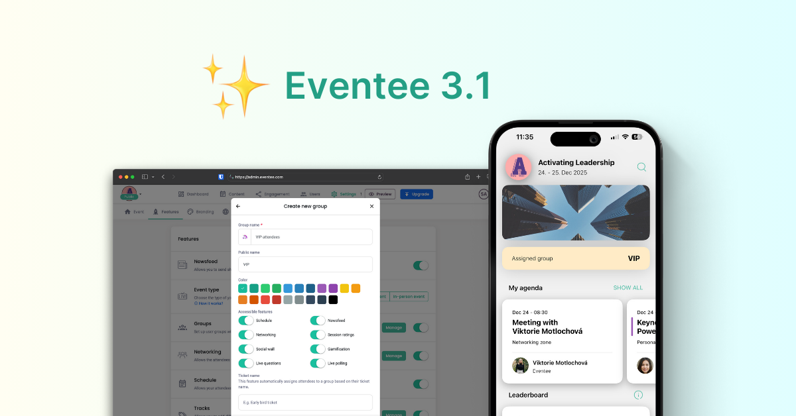
Task: Click the Public name input field
Action: pos(305,264)
